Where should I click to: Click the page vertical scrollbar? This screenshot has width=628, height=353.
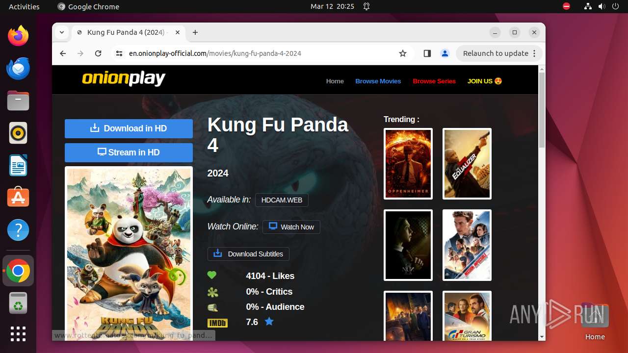(x=542, y=110)
